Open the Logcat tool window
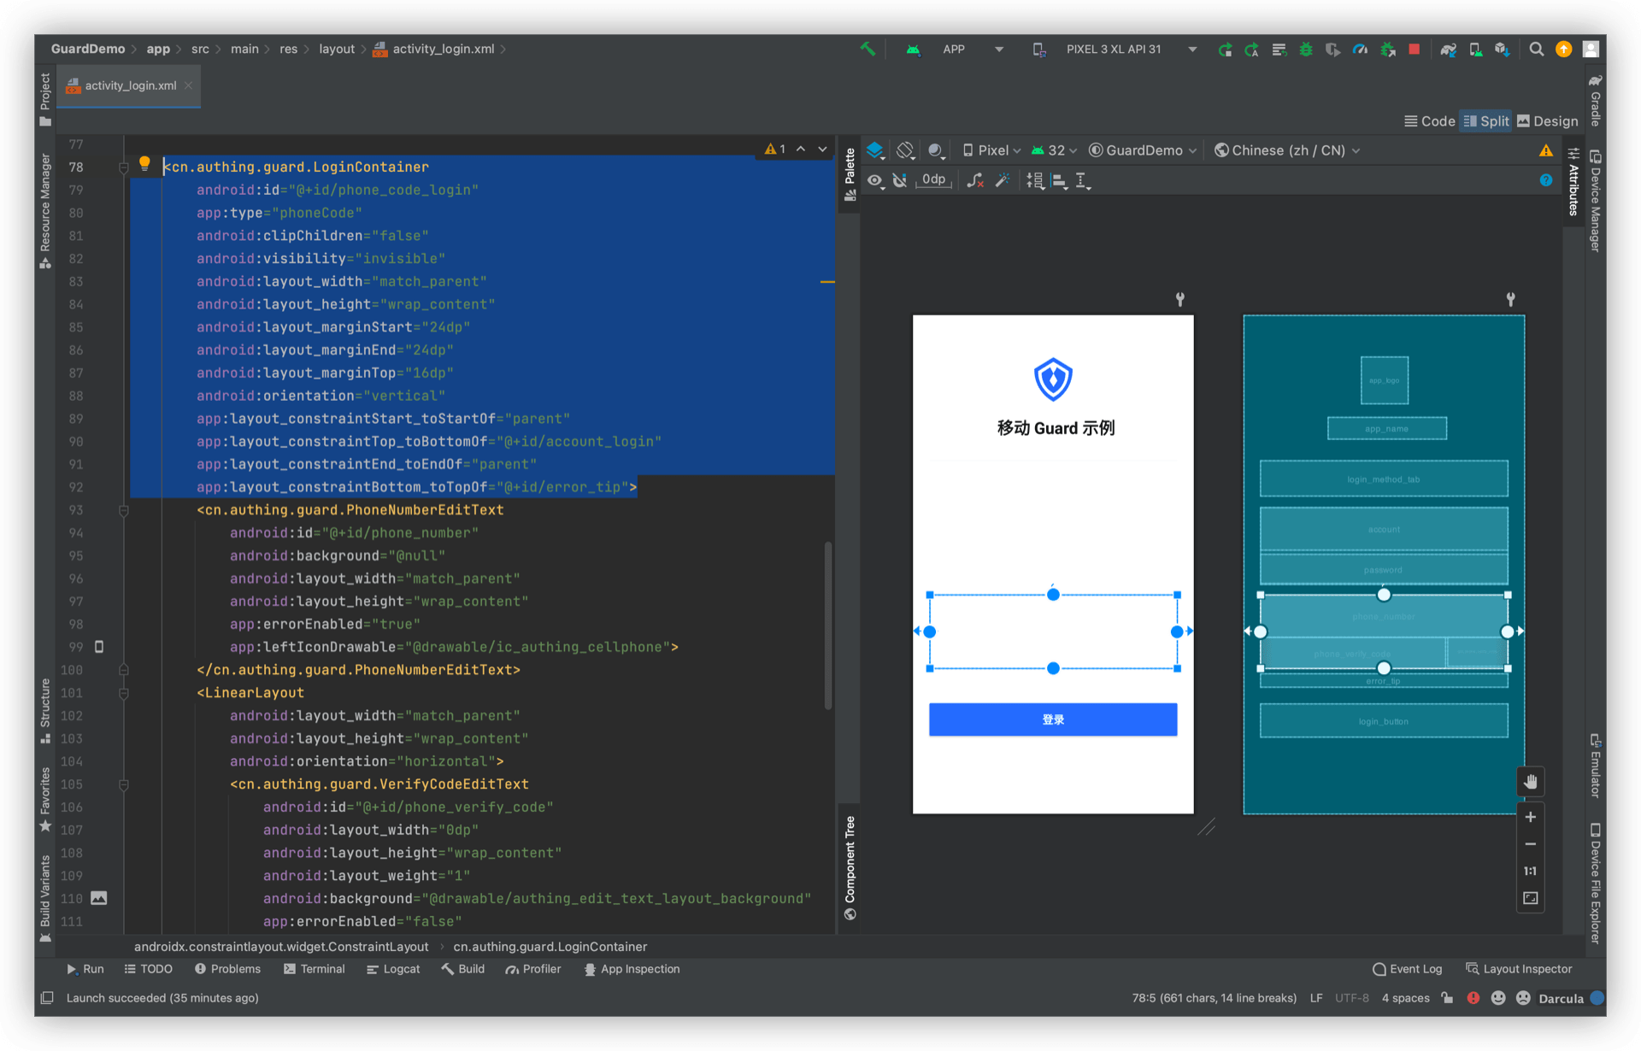 [x=393, y=969]
